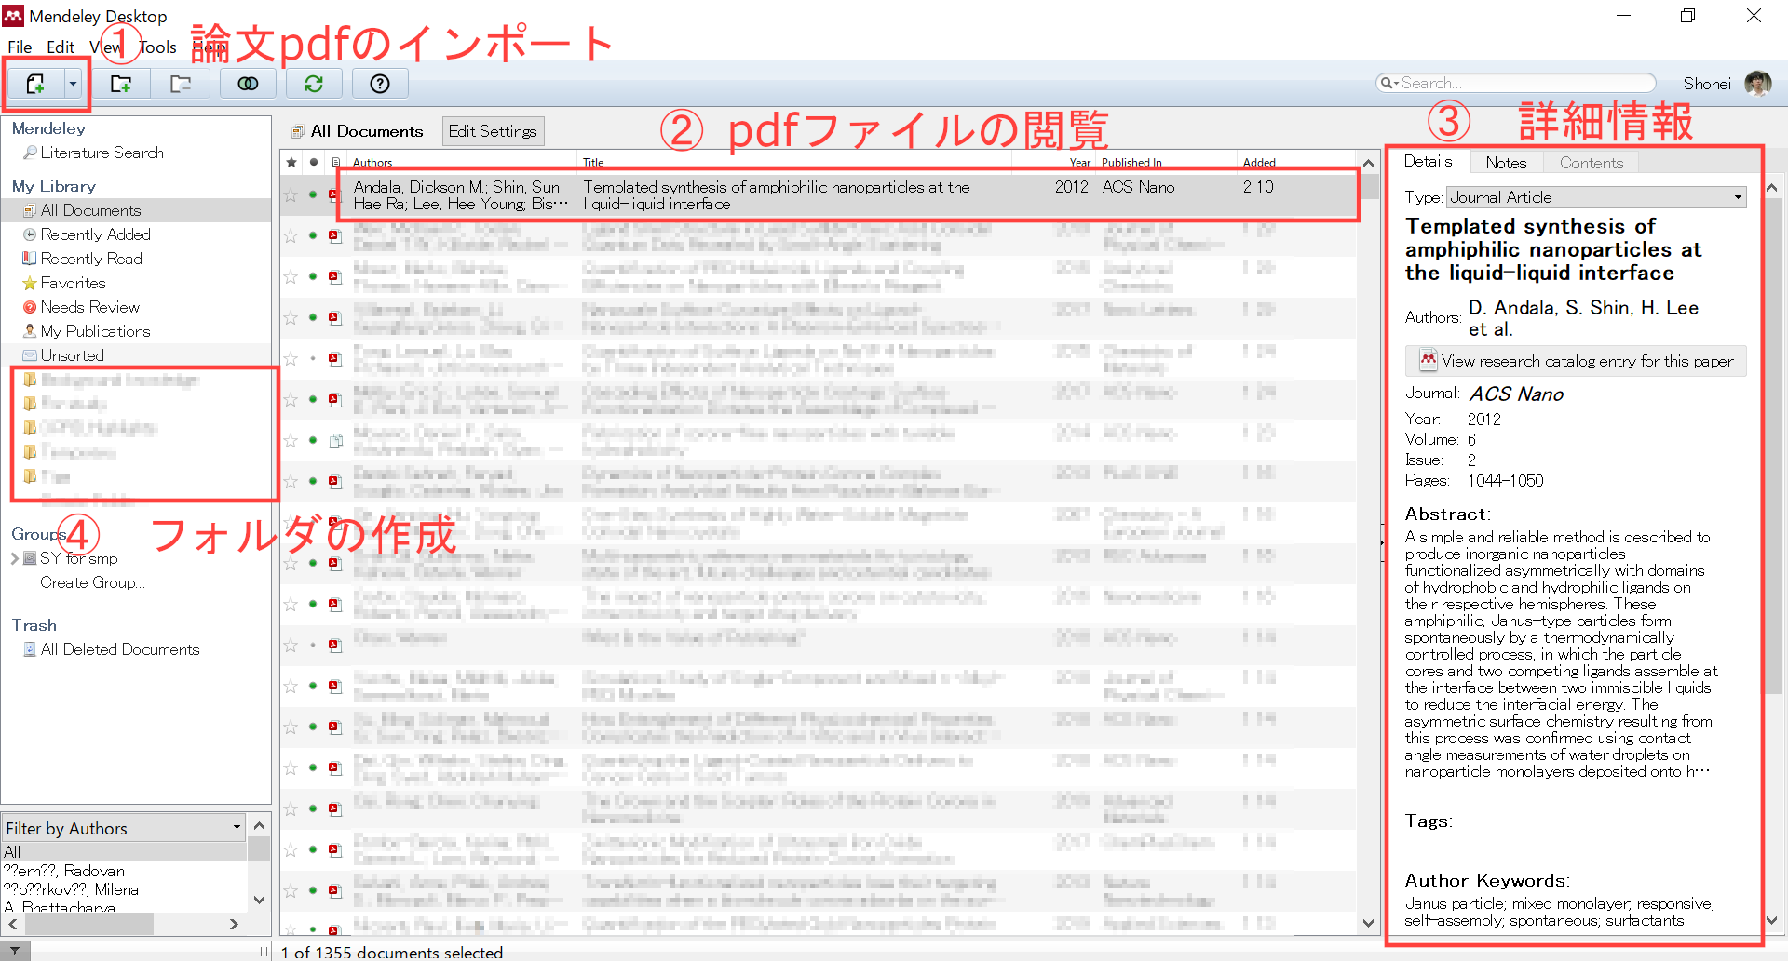Click the Related Documents toolbar icon
Screen dimensions: 1788x961
pyautogui.click(x=248, y=84)
